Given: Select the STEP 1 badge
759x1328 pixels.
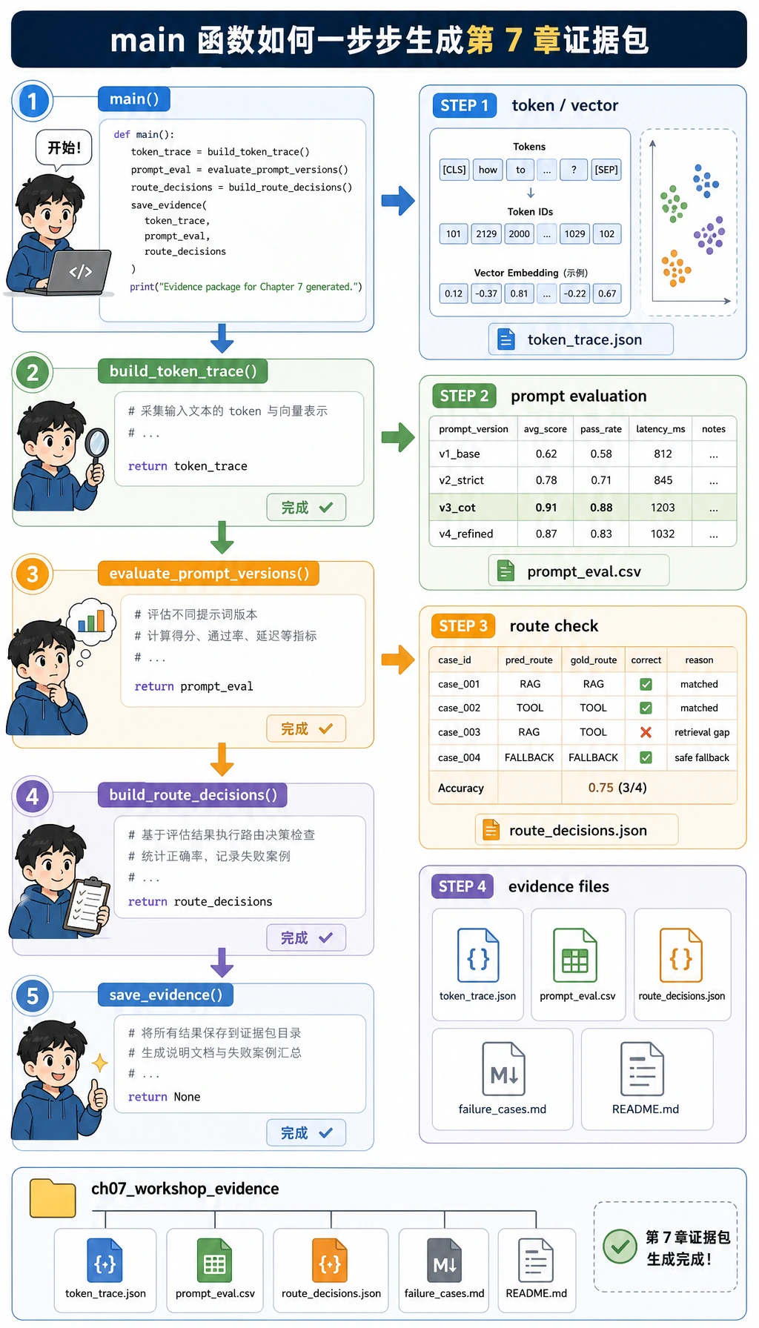Looking at the screenshot, I should 464,105.
